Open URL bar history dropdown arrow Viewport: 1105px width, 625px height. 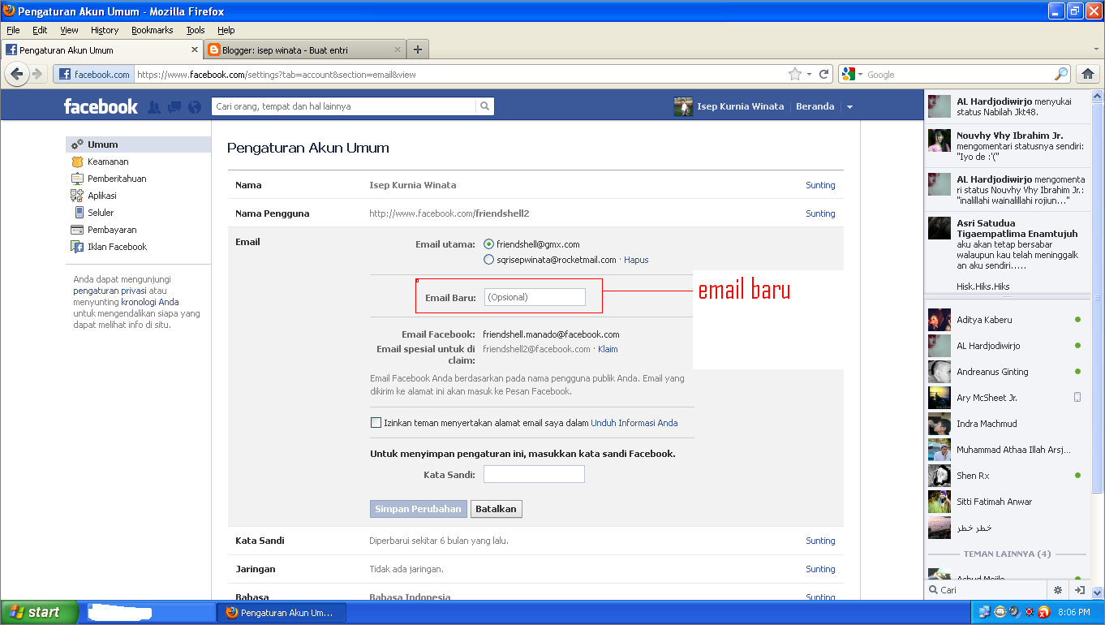point(809,75)
